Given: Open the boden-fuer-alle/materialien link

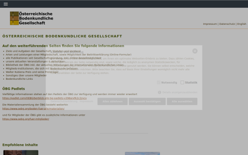Looking at the screenshot, I should 33,109.
